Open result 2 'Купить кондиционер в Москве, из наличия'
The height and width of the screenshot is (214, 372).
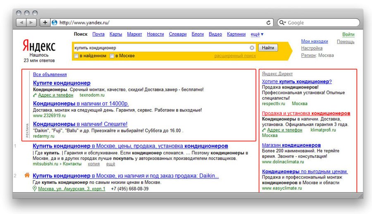(126, 176)
